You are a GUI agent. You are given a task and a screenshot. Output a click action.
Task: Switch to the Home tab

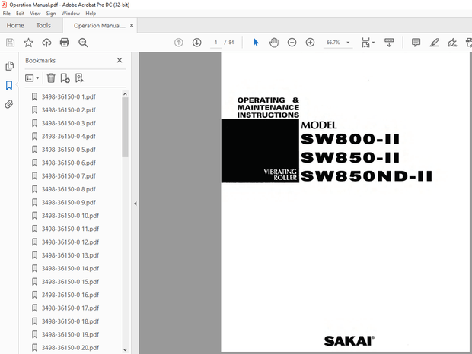pyautogui.click(x=15, y=26)
